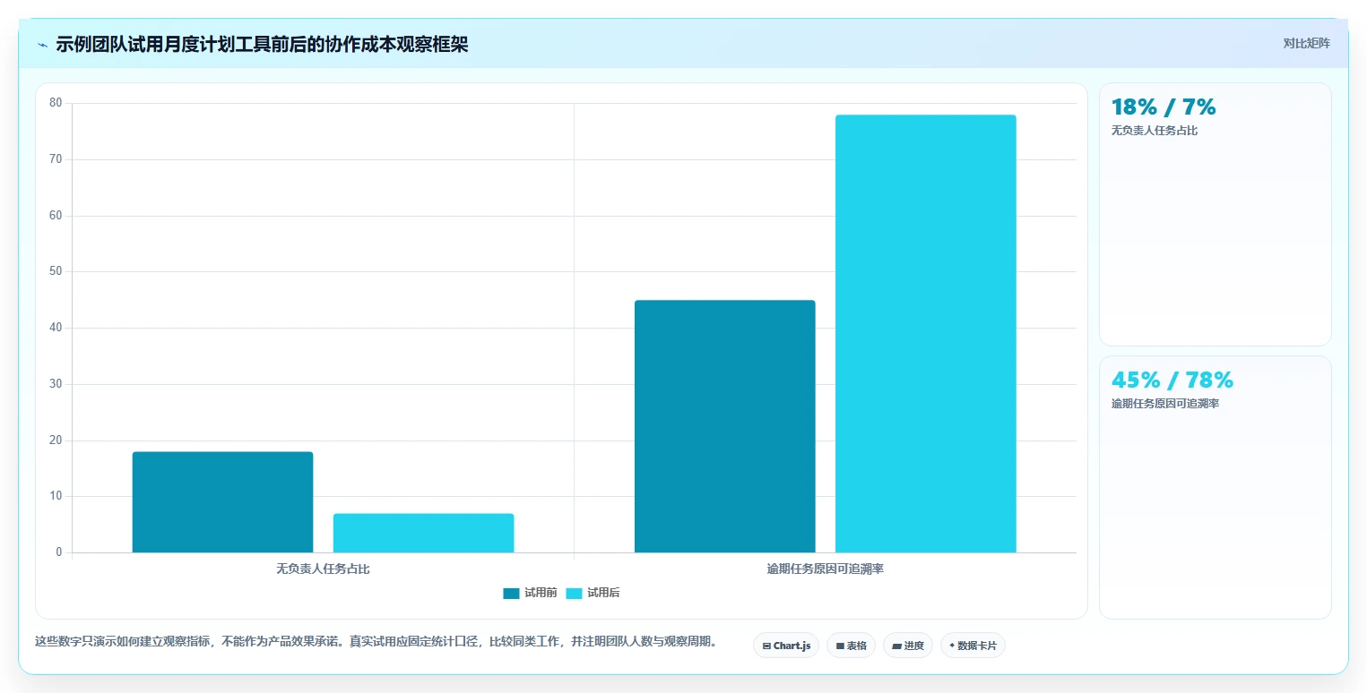This screenshot has height=693, width=1367.
Task: Click the Chart.js tag chip
Action: tap(786, 646)
